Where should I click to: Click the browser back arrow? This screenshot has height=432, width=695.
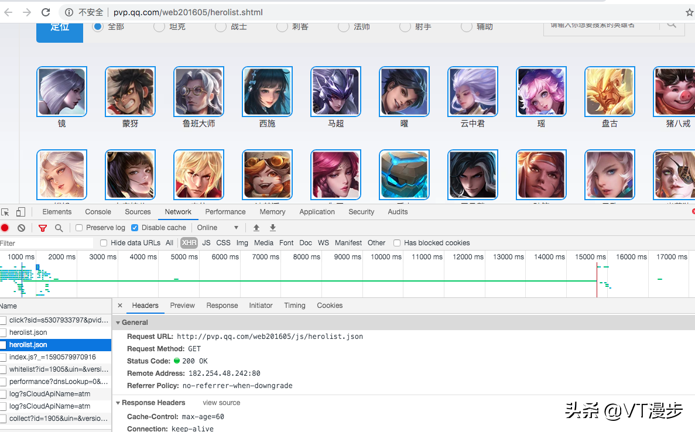tap(8, 12)
